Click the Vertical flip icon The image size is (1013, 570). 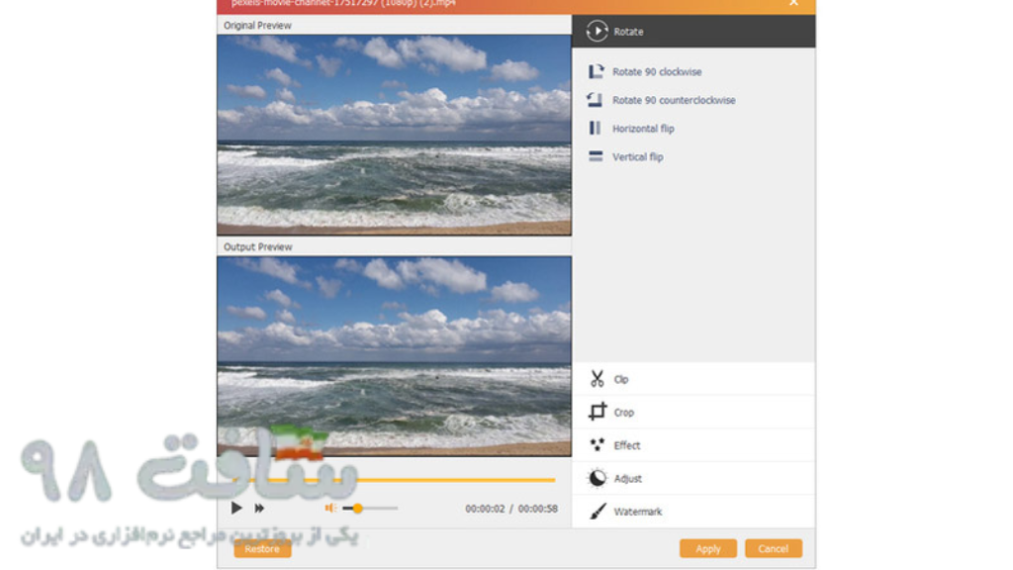point(596,156)
